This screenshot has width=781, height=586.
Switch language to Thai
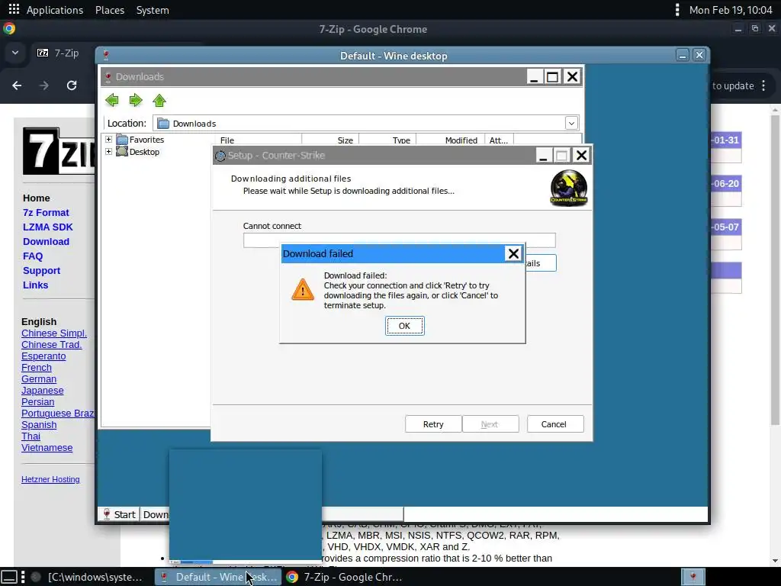tap(31, 436)
